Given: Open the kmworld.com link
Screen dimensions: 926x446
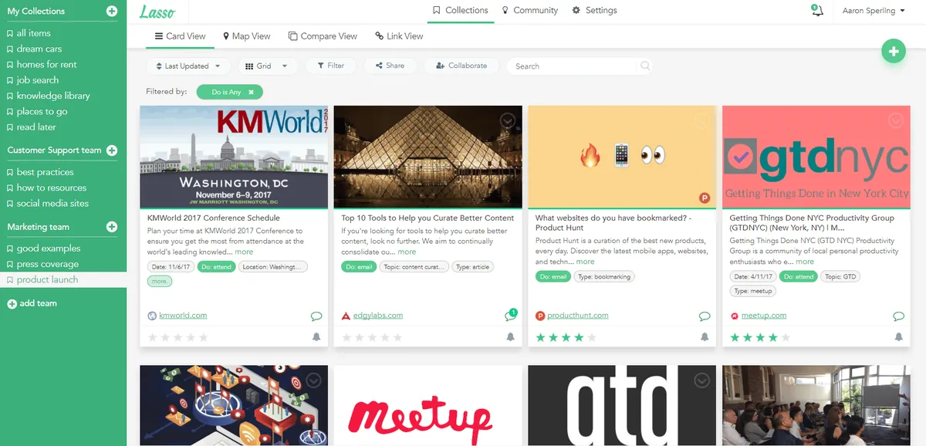Looking at the screenshot, I should tap(183, 316).
